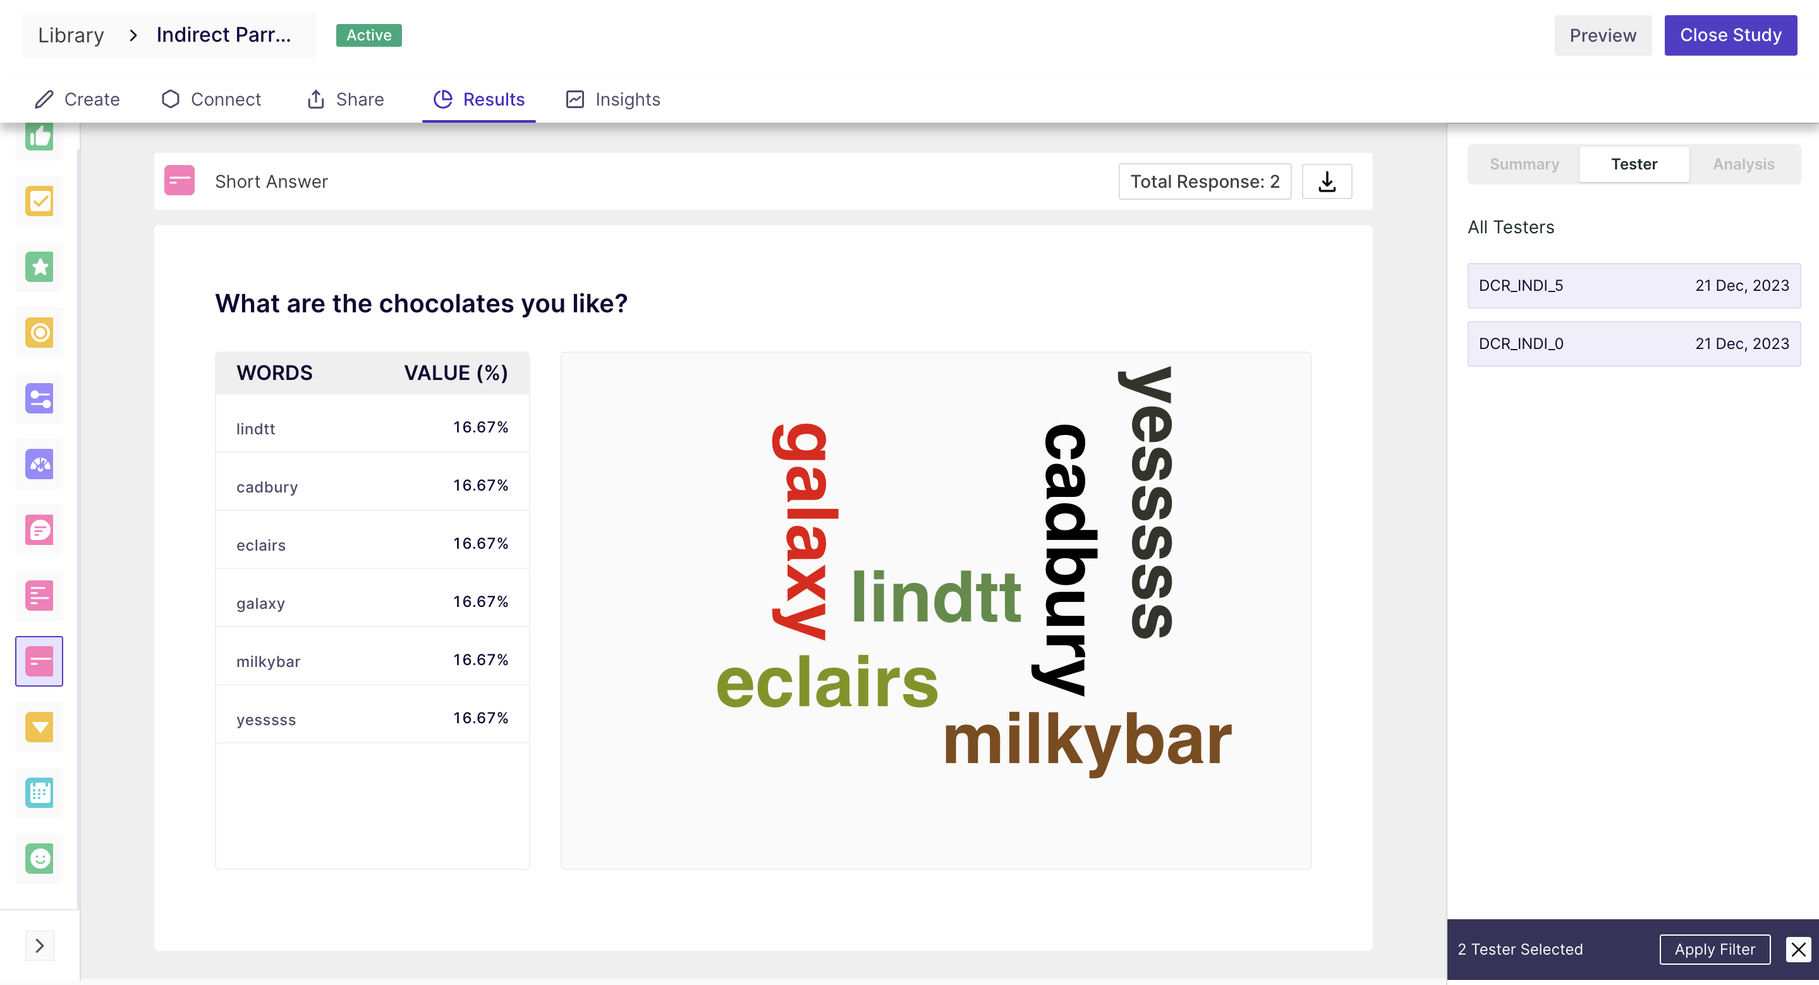1819x985 pixels.
Task: Expand the left sidebar with chevron arrow
Action: pyautogui.click(x=40, y=945)
